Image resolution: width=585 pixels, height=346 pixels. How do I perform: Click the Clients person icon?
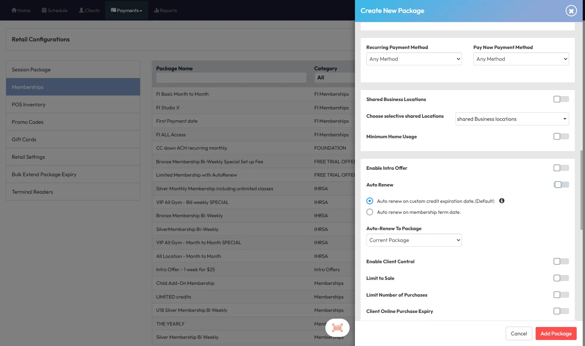81,10
